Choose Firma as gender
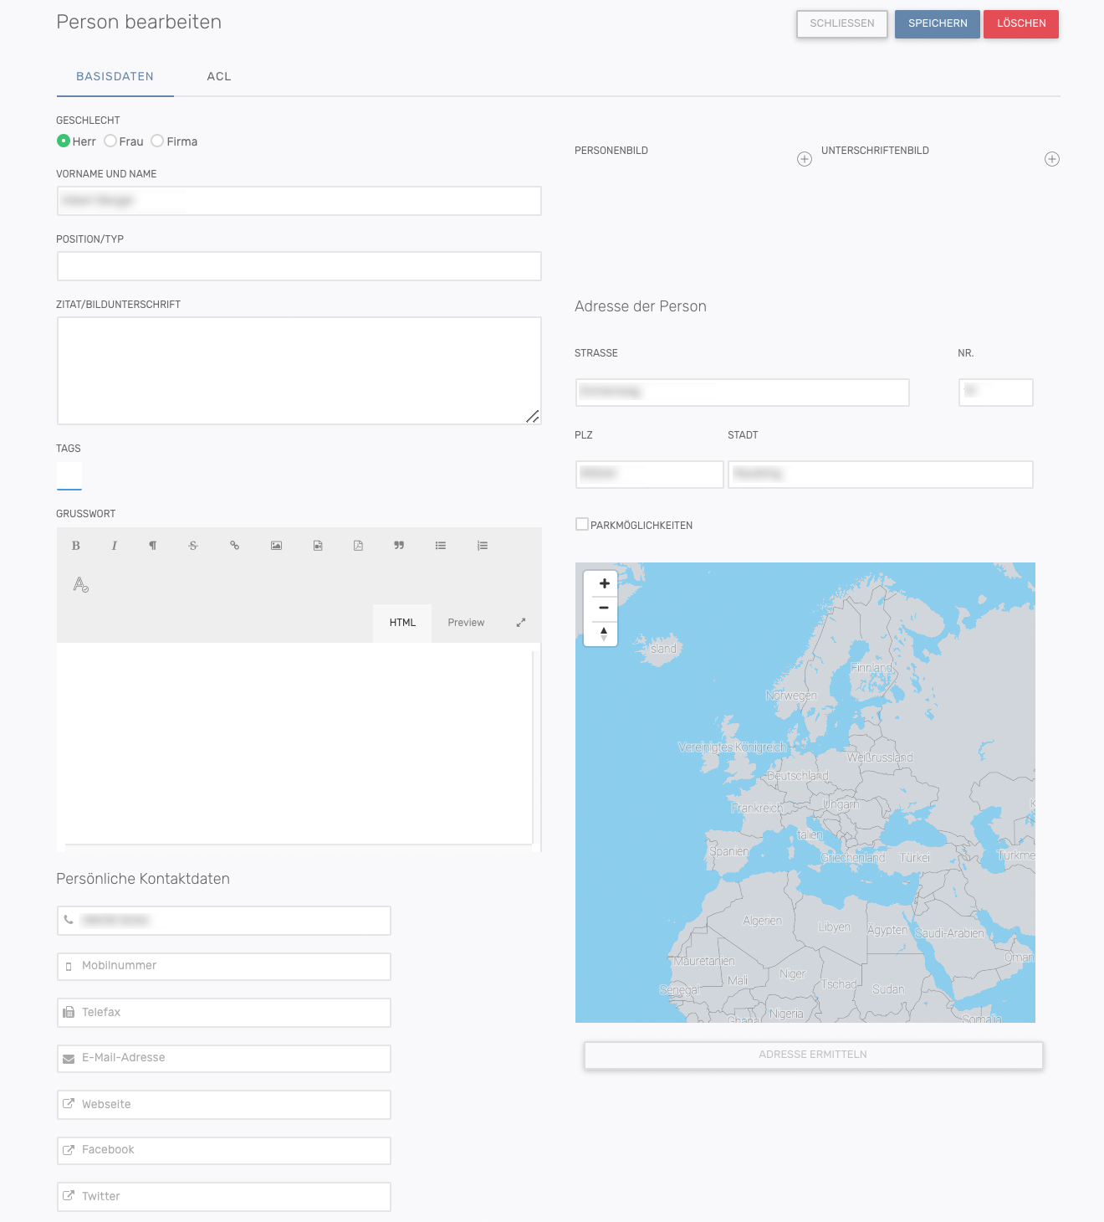The height and width of the screenshot is (1222, 1104). 157,141
